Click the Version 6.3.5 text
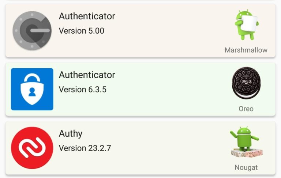Viewport: 281px width, 178px height. (83, 90)
